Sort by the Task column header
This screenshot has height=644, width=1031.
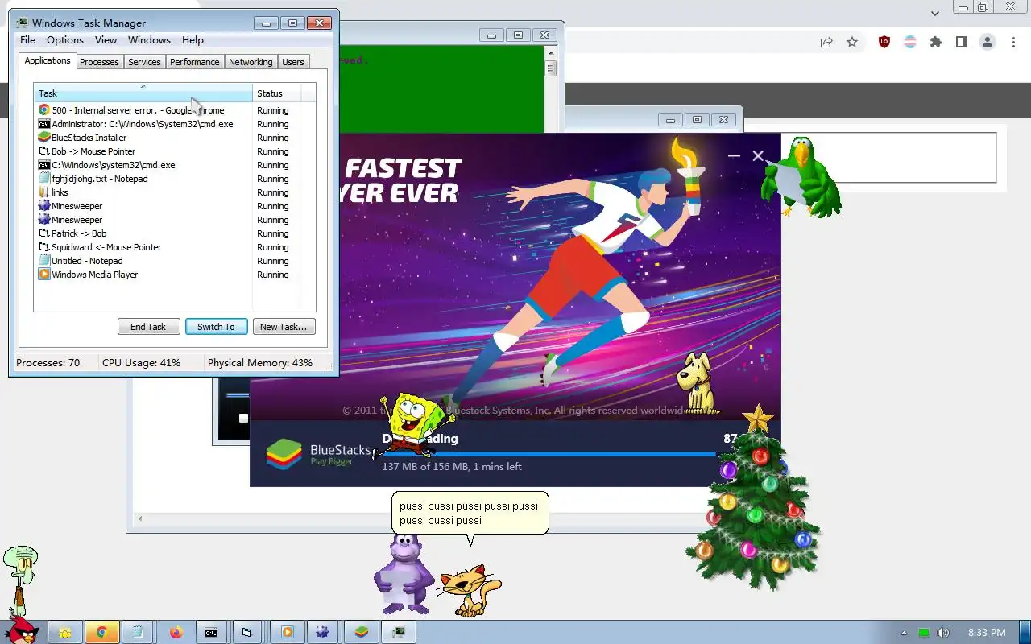(143, 93)
